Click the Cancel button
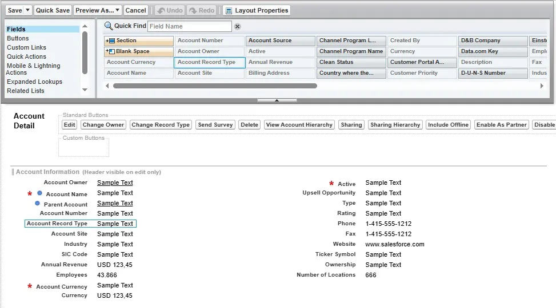 (x=135, y=10)
